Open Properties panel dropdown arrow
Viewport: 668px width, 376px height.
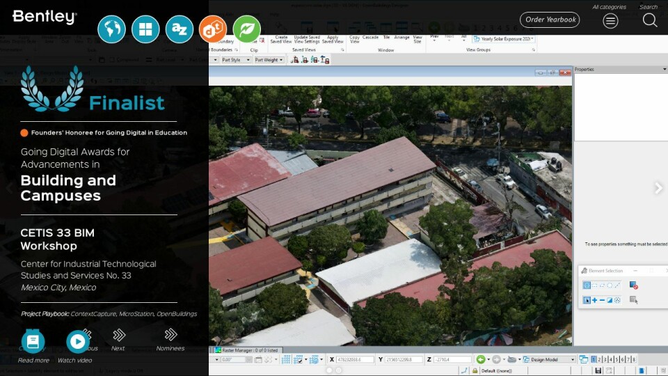[x=664, y=69]
